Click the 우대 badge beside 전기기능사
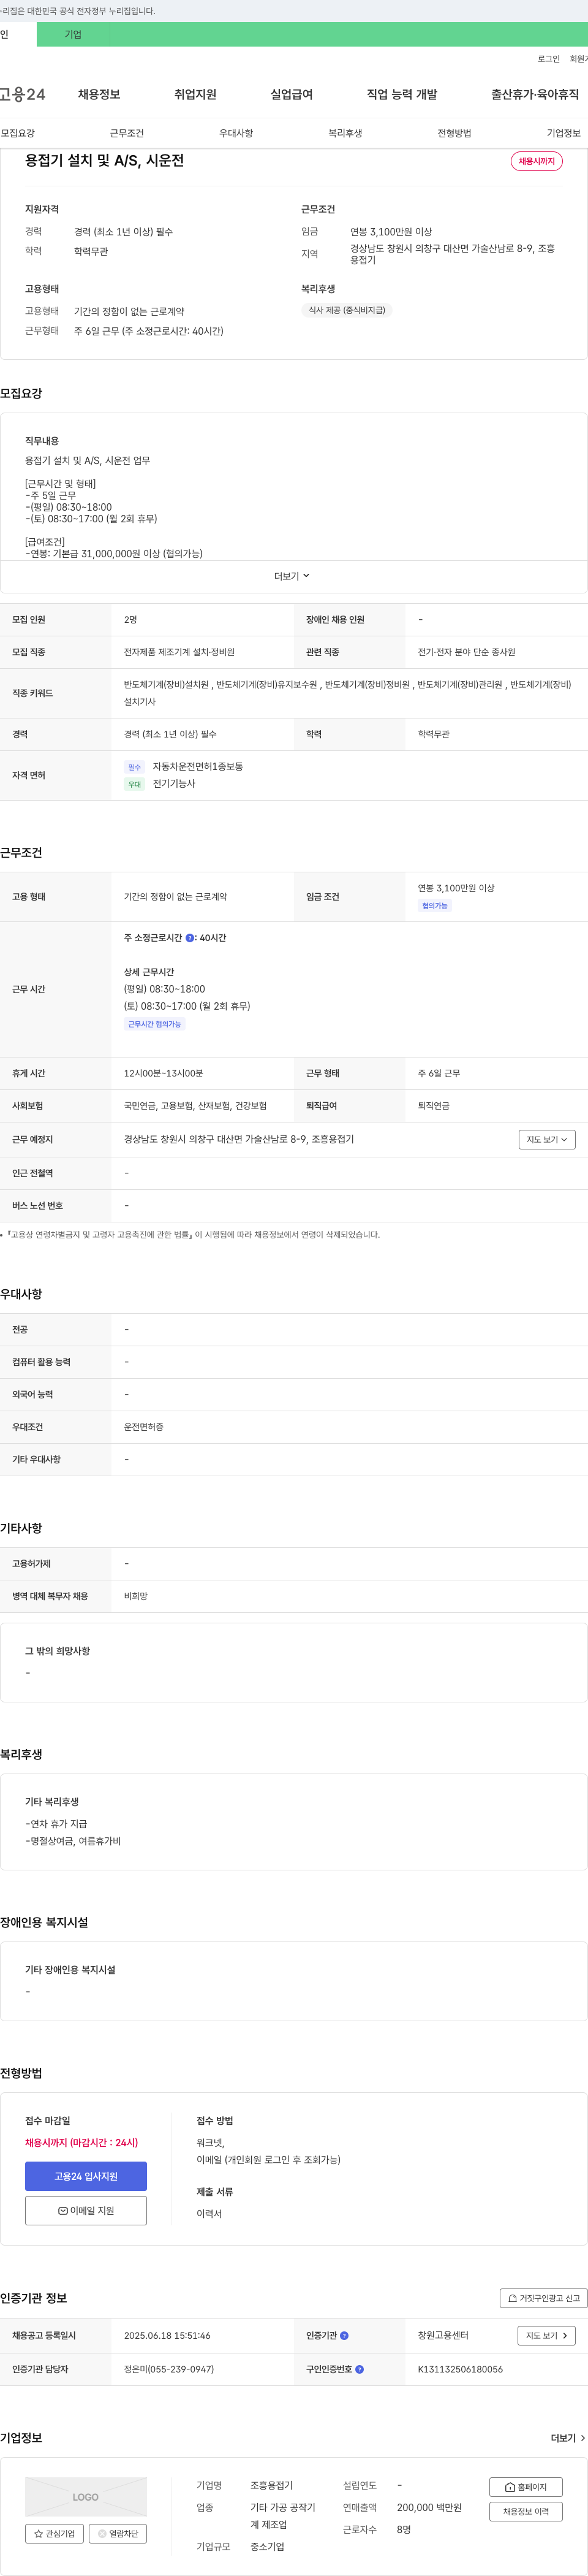This screenshot has height=2576, width=588. pos(135,784)
